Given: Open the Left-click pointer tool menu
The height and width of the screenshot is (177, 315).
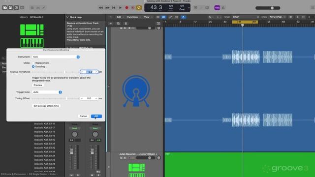Looking at the screenshot, I should [211, 17].
